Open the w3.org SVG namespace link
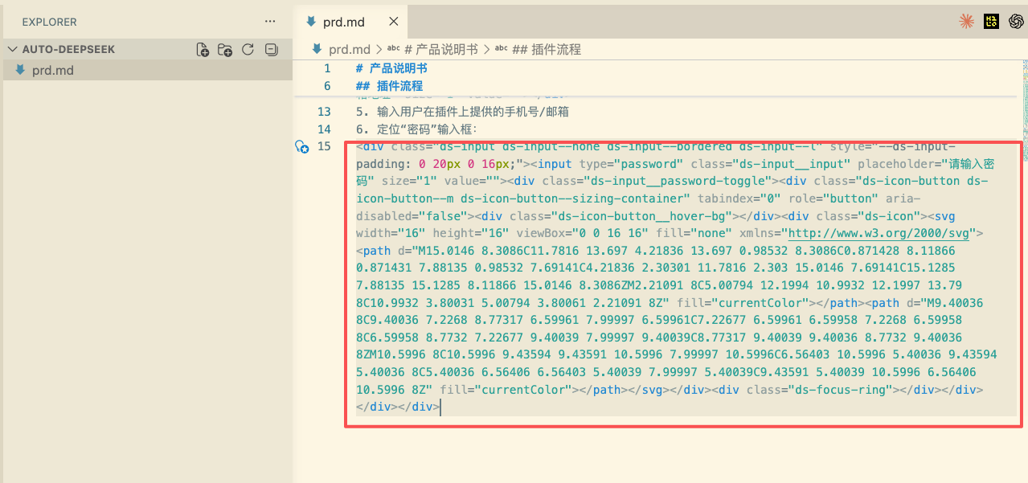The height and width of the screenshot is (483, 1028). coord(879,234)
